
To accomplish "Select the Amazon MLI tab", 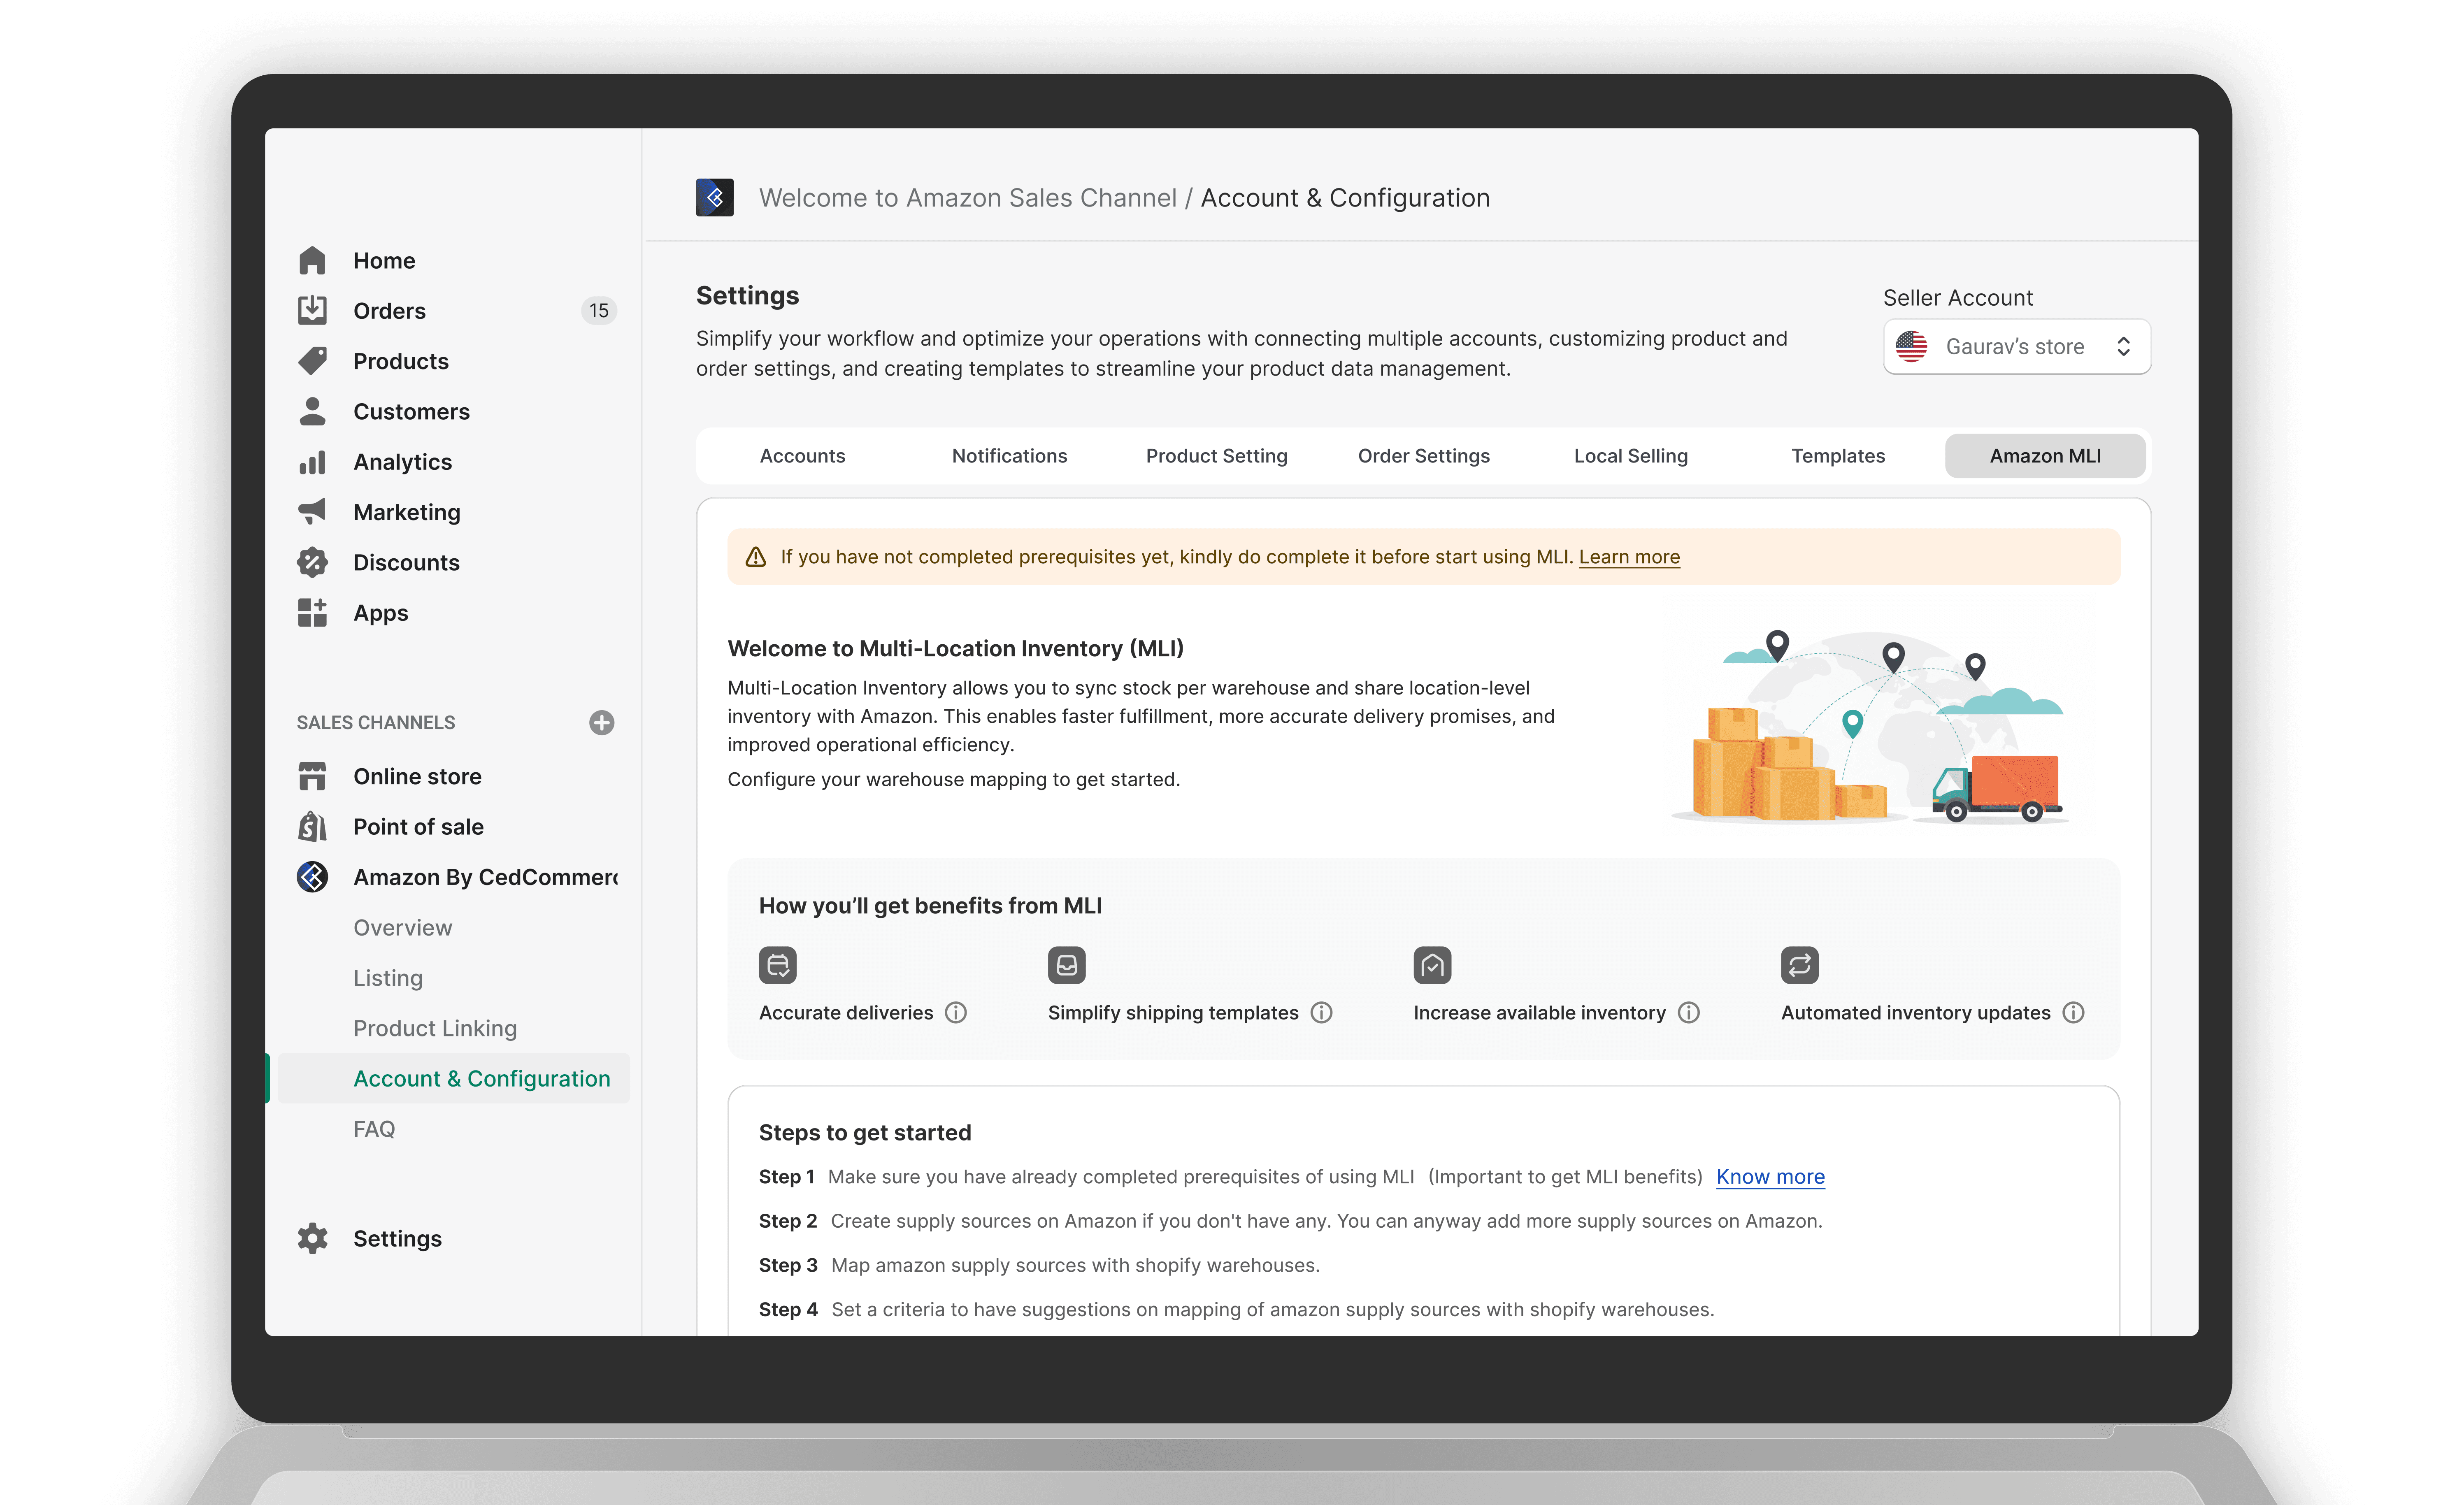I will tap(2045, 456).
